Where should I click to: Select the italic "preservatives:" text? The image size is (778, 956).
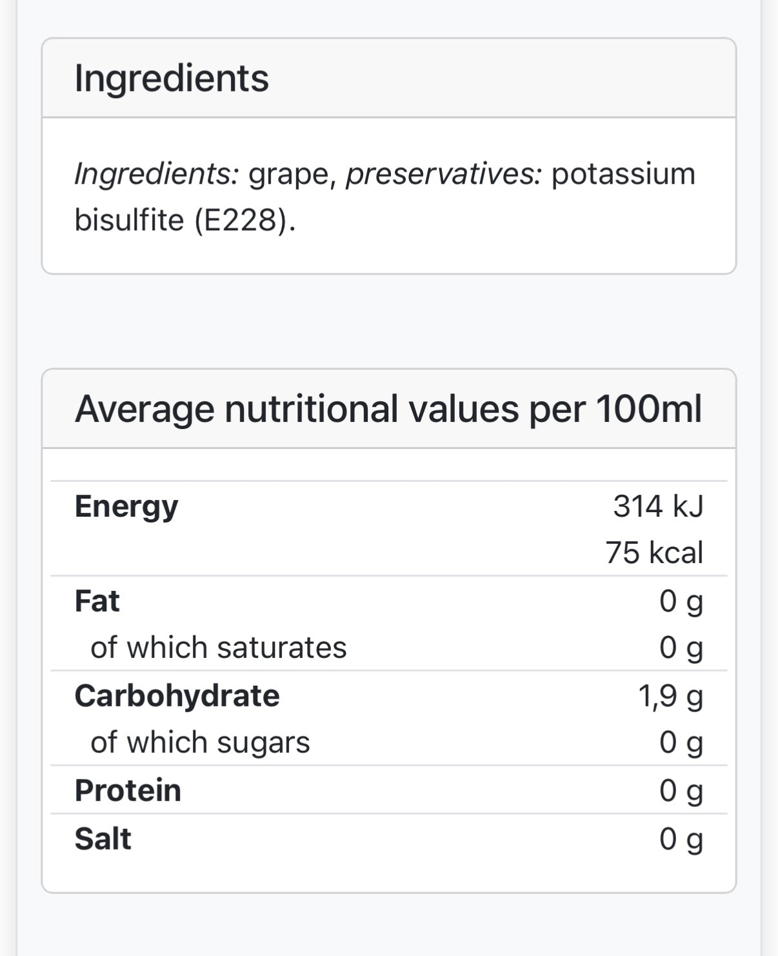(x=444, y=174)
